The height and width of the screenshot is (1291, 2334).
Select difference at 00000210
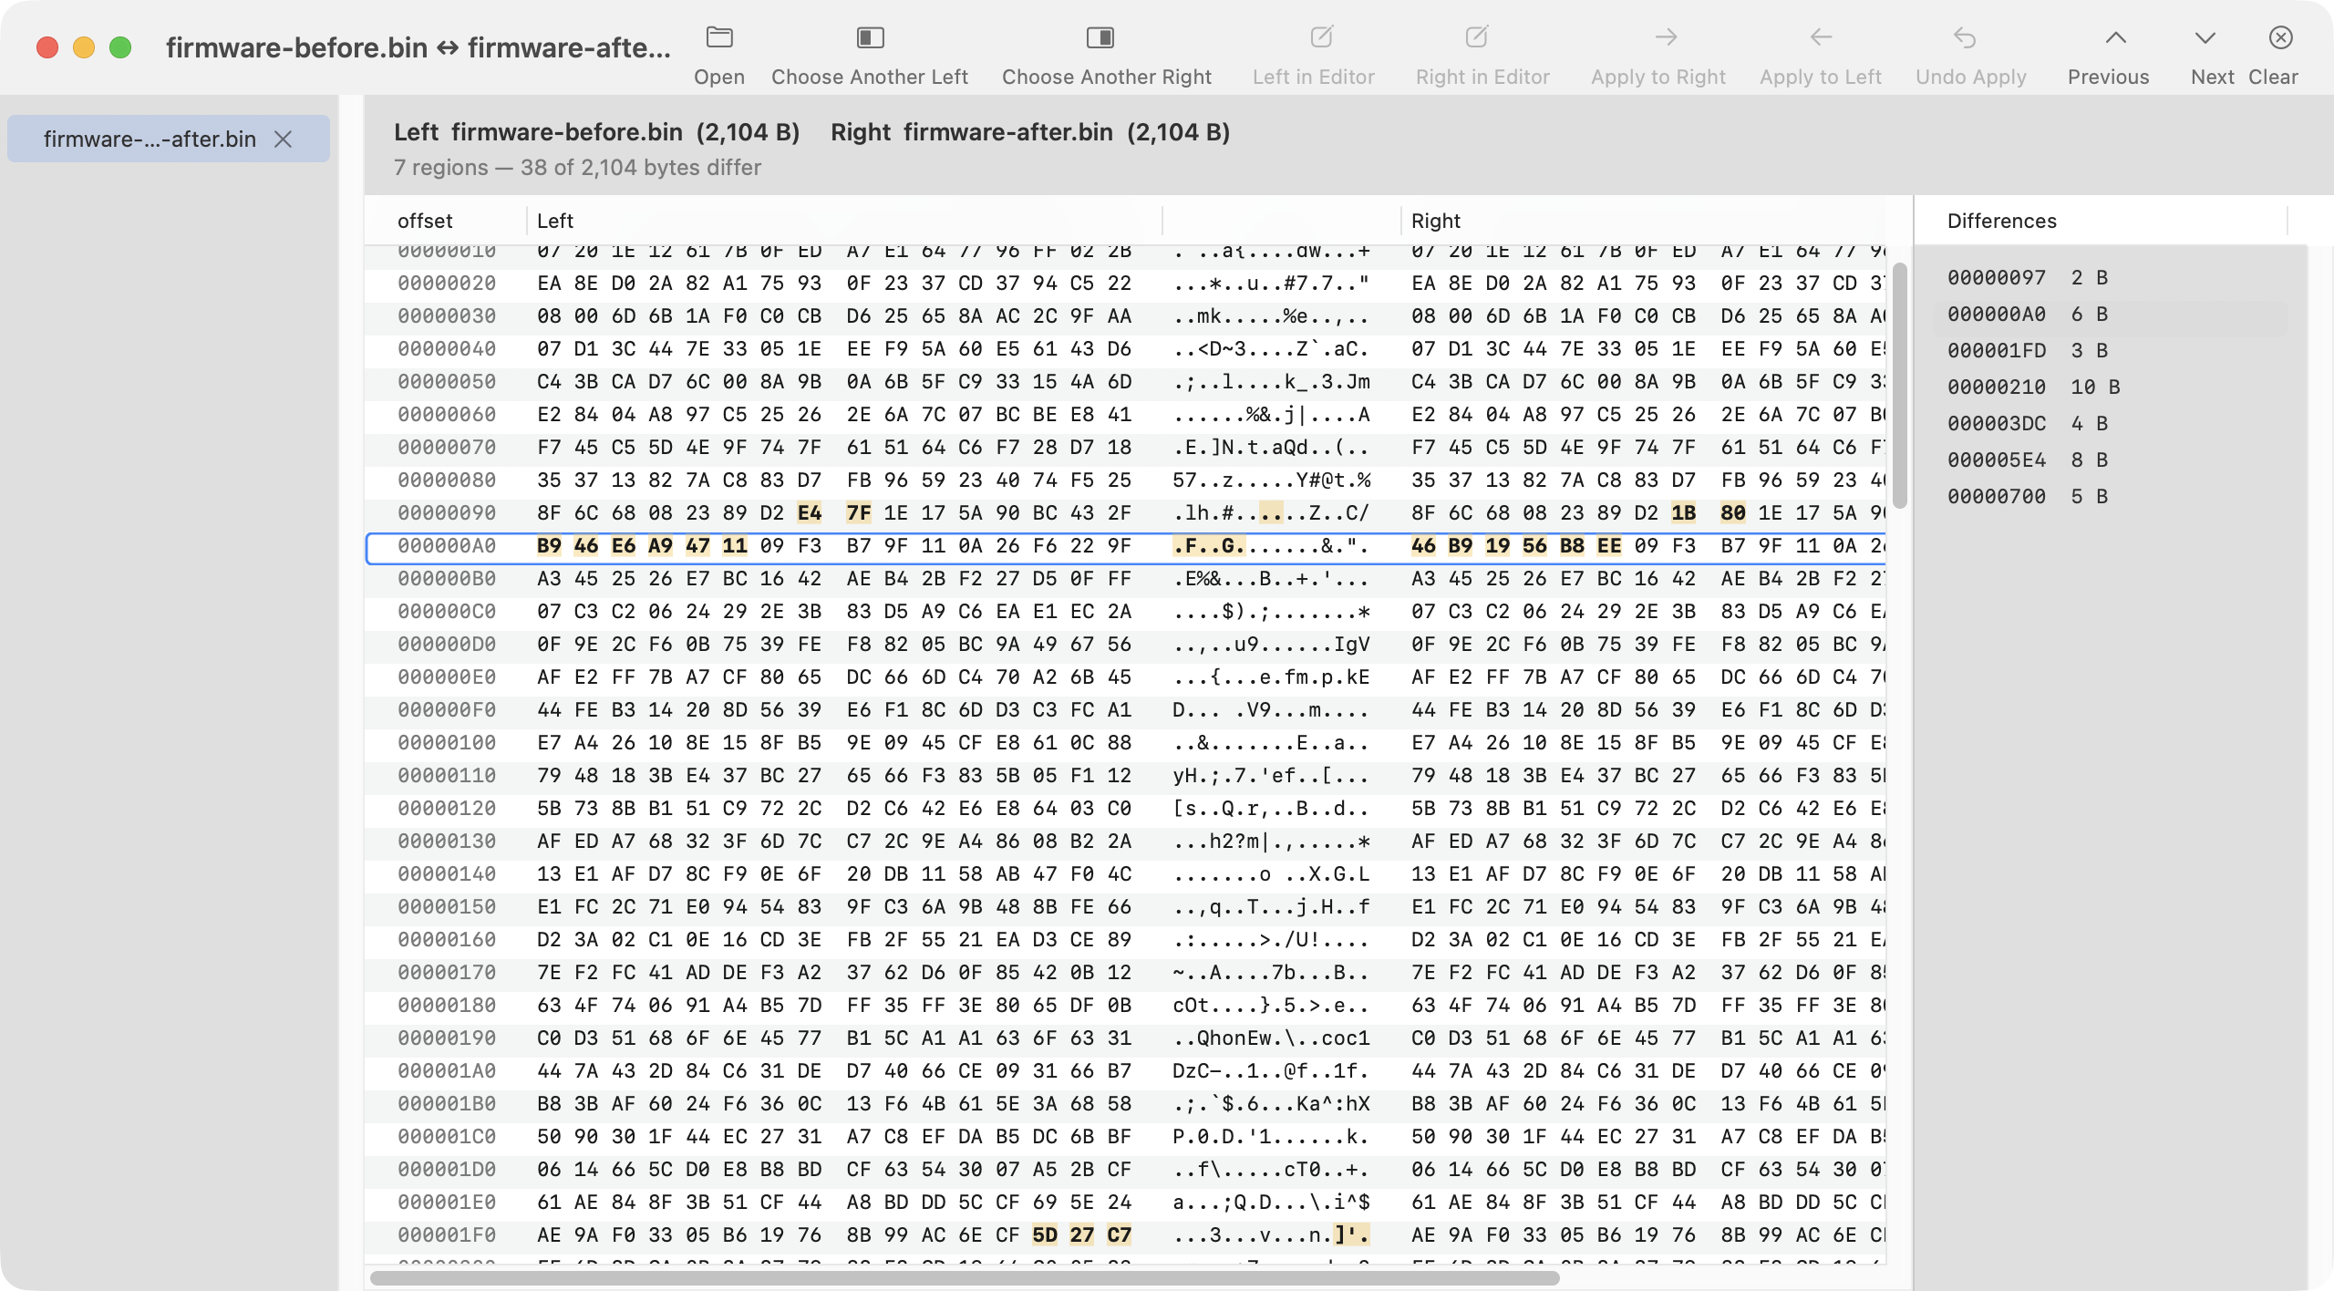[x=2110, y=387]
